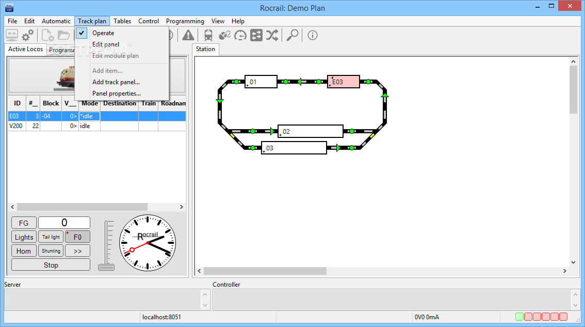Image resolution: width=585 pixels, height=327 pixels.
Task: Click the green sensor dot right of E03
Action: pyautogui.click(x=368, y=82)
